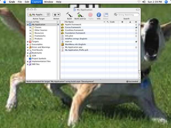Click the Executables group icon
This screenshot has height=128, width=171.
pos(30,44)
